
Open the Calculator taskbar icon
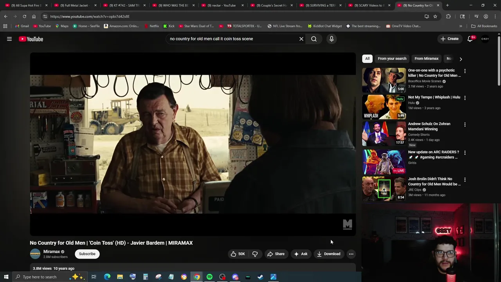pyautogui.click(x=145, y=277)
